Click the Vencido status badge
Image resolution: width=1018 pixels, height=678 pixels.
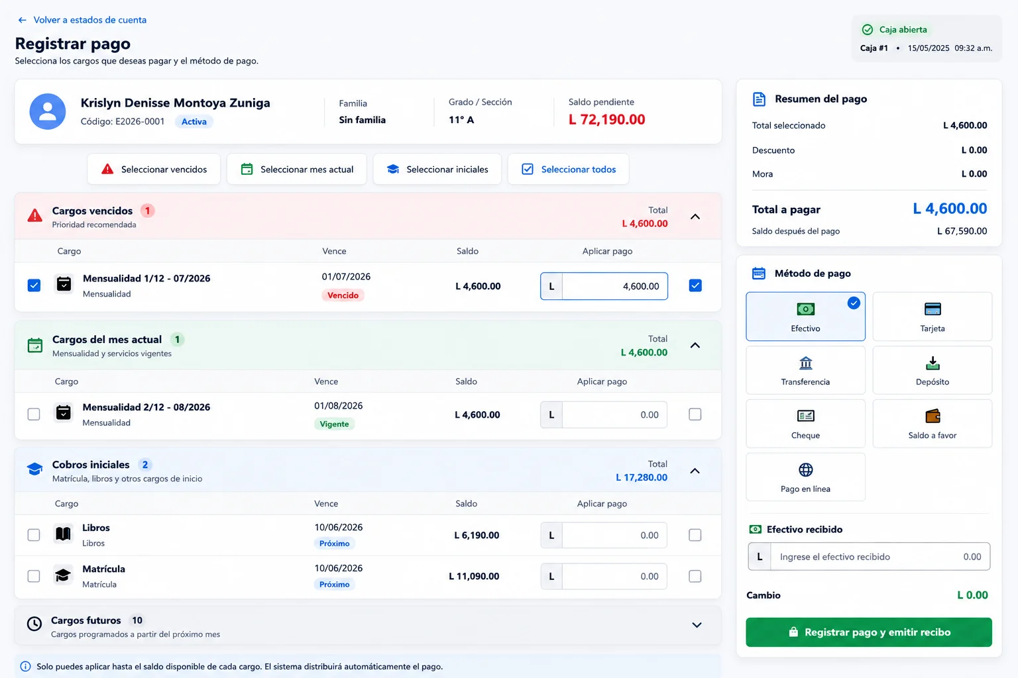pyautogui.click(x=343, y=295)
